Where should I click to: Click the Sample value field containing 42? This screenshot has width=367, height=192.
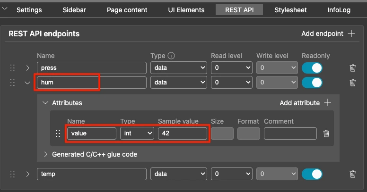182,134
